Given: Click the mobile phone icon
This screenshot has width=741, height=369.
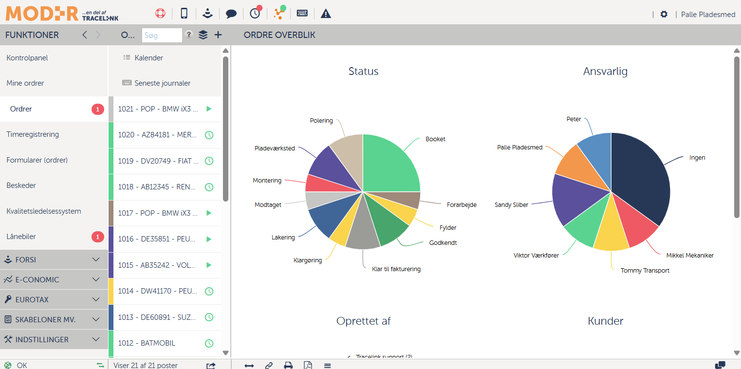Looking at the screenshot, I should click(x=184, y=14).
